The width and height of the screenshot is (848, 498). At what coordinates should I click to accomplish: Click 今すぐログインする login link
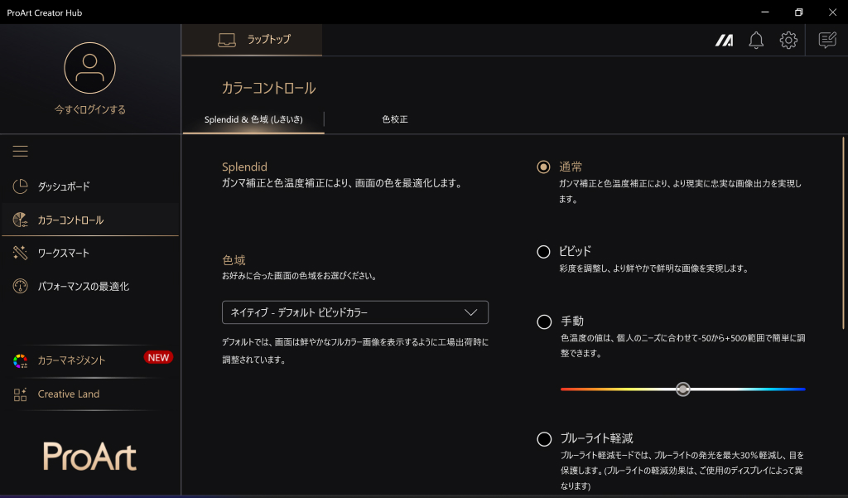tap(89, 110)
